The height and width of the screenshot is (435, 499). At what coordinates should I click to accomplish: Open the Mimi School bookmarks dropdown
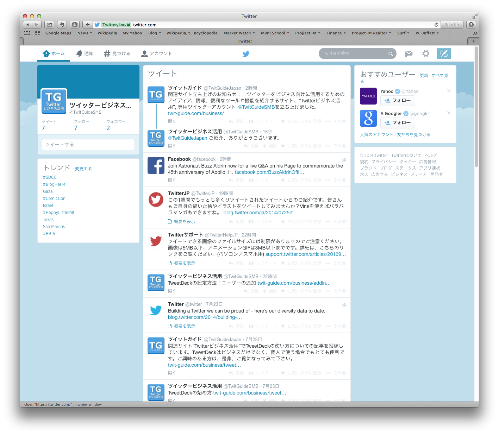tap(275, 33)
